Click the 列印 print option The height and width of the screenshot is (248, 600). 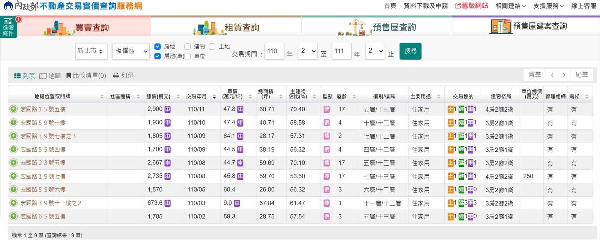123,76
